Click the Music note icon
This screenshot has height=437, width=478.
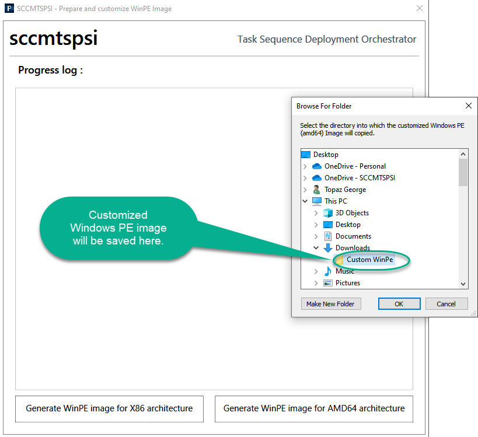click(328, 271)
